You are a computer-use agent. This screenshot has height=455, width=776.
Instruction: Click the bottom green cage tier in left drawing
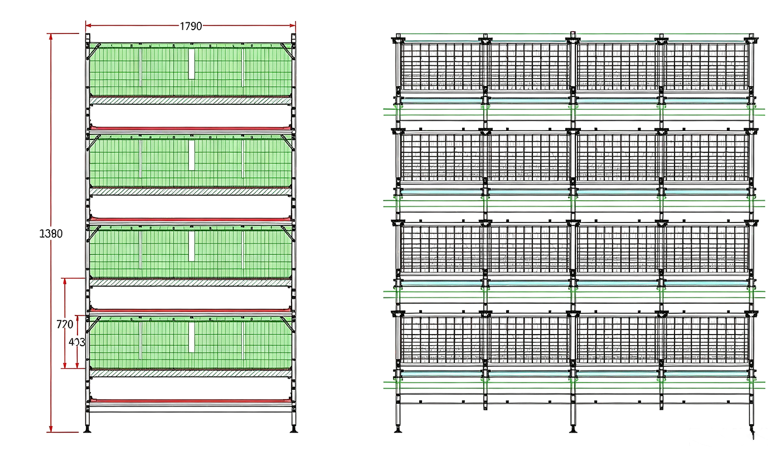pyautogui.click(x=191, y=343)
